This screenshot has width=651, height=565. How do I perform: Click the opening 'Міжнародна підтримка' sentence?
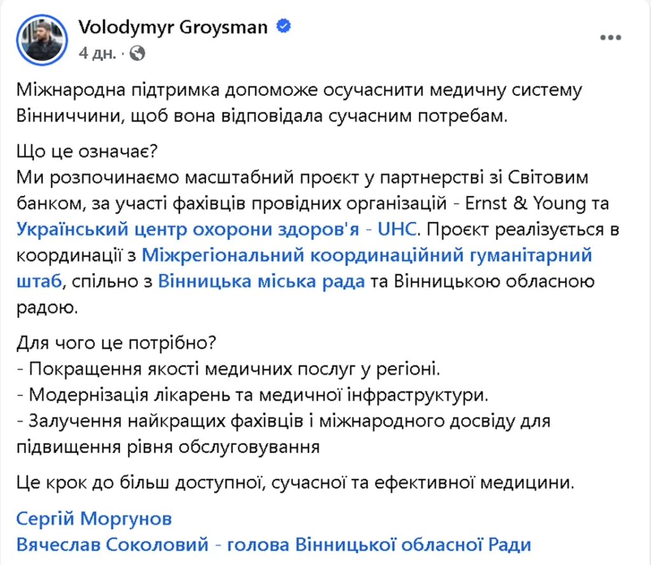point(299,91)
